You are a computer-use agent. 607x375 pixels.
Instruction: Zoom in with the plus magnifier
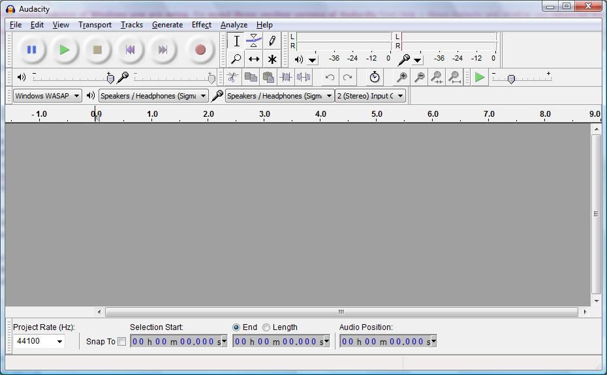click(402, 78)
